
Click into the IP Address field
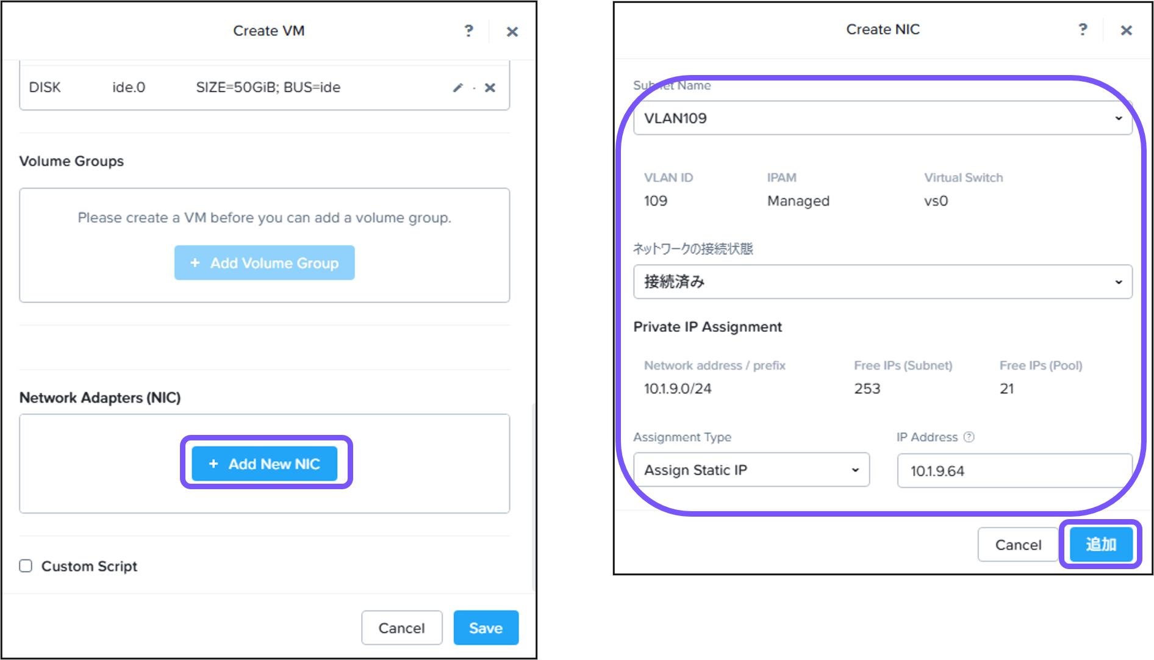pos(1014,471)
